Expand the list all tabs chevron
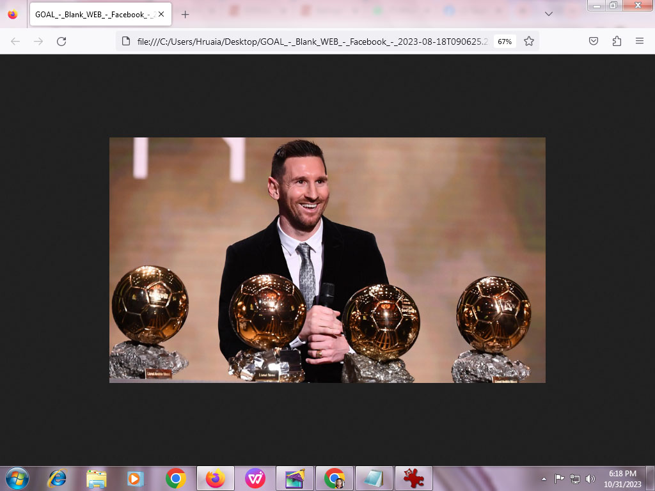Screen dimensions: 655x491 coord(549,14)
